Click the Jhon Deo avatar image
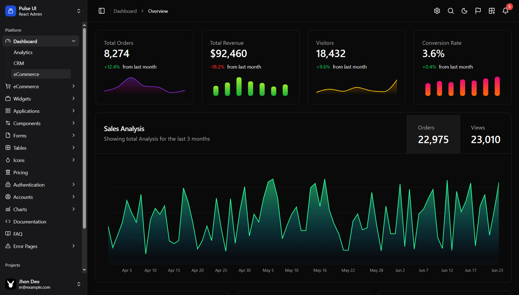Image resolution: width=519 pixels, height=295 pixels. tap(11, 284)
